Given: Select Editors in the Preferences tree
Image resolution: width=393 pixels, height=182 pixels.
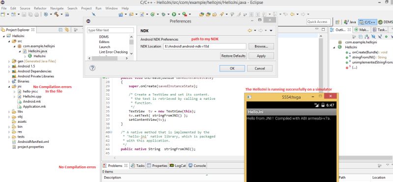Looking at the screenshot, I should pyautogui.click(x=104, y=42).
